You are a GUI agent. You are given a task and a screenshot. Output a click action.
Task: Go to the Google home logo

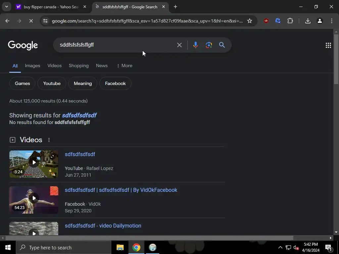(23, 45)
